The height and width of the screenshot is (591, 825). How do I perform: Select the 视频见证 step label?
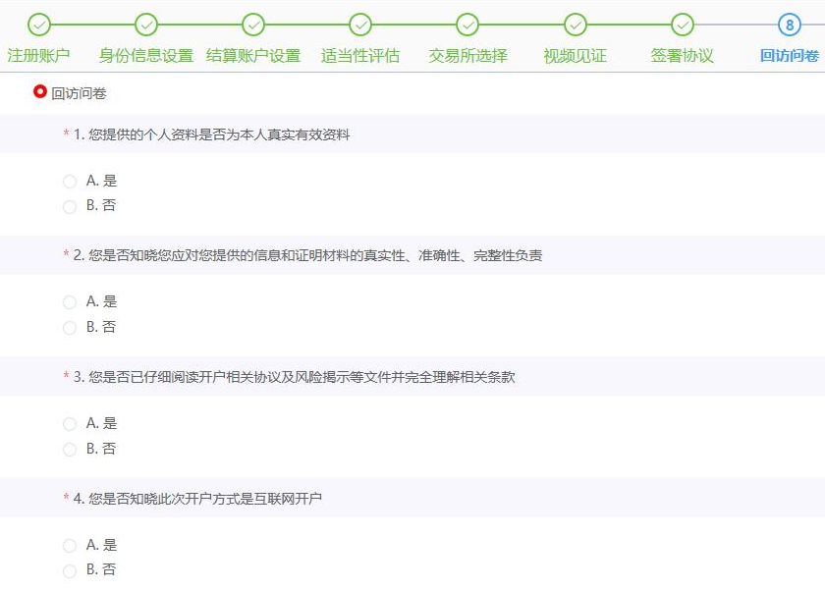point(576,55)
